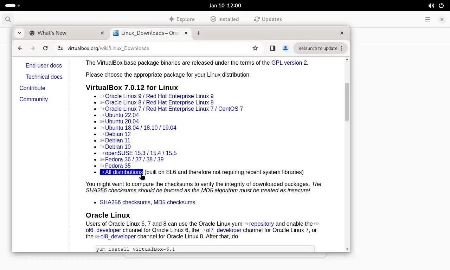
Task: Close the What's New tab
Action: coord(102,33)
